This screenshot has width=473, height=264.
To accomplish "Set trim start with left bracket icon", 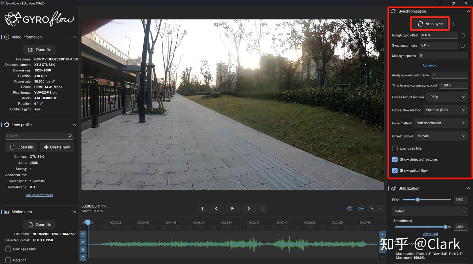I will point(203,208).
